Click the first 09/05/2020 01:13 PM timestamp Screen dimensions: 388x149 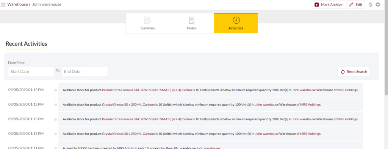[26, 90]
